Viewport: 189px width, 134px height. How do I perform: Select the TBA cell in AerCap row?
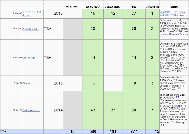click(53, 29)
